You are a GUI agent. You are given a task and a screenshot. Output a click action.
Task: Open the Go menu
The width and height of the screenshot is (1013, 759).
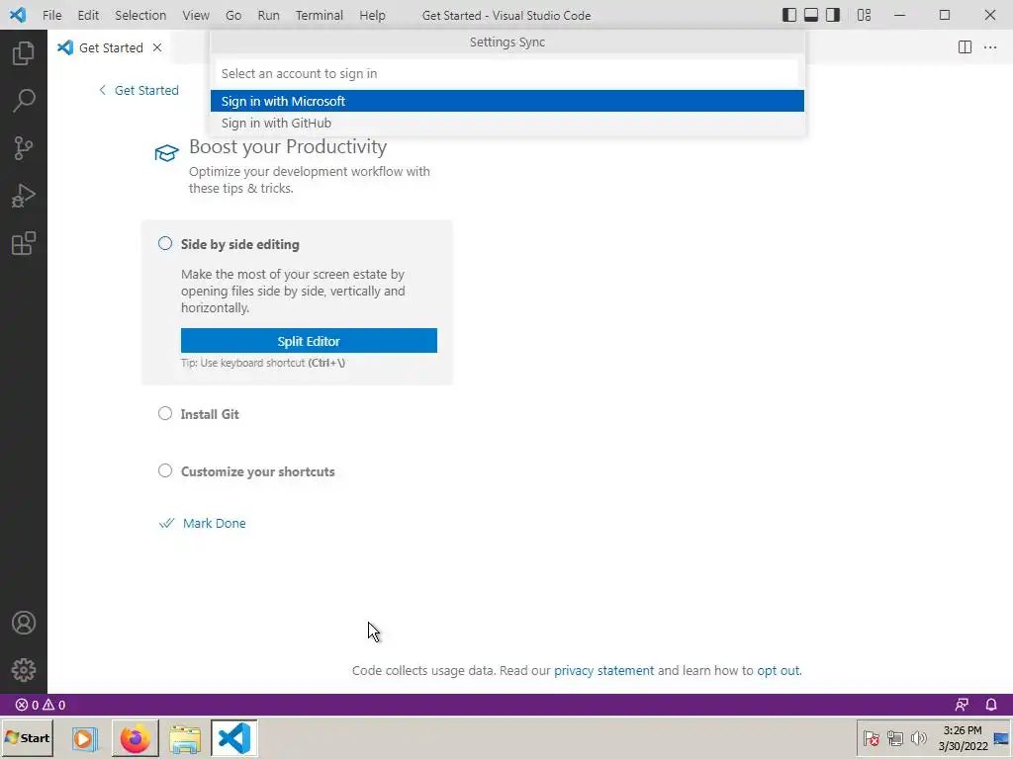click(233, 15)
